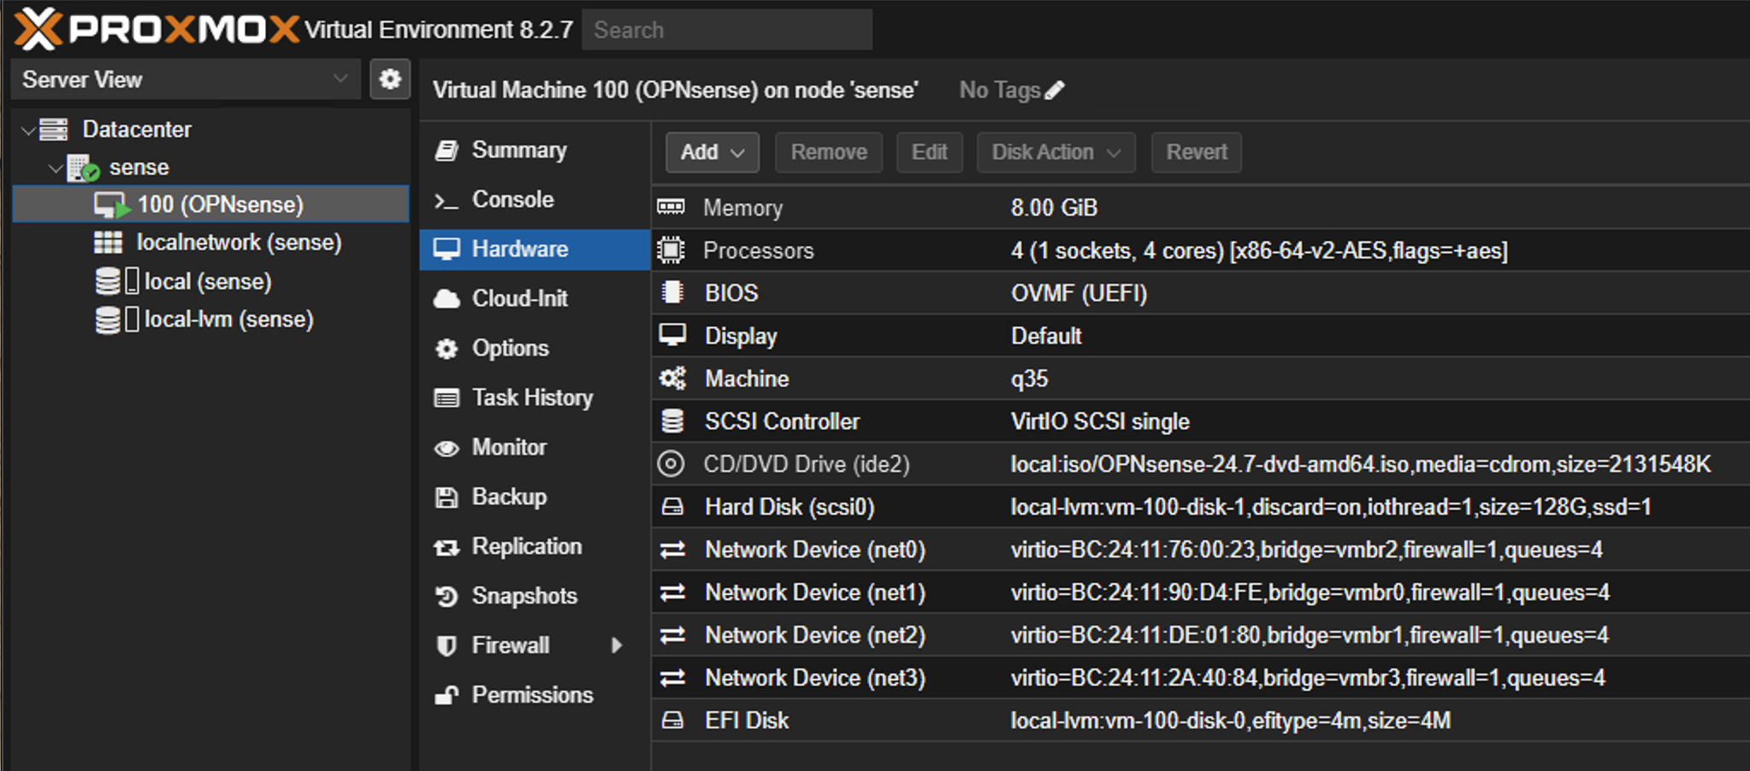Open the Server View dropdown

185,79
